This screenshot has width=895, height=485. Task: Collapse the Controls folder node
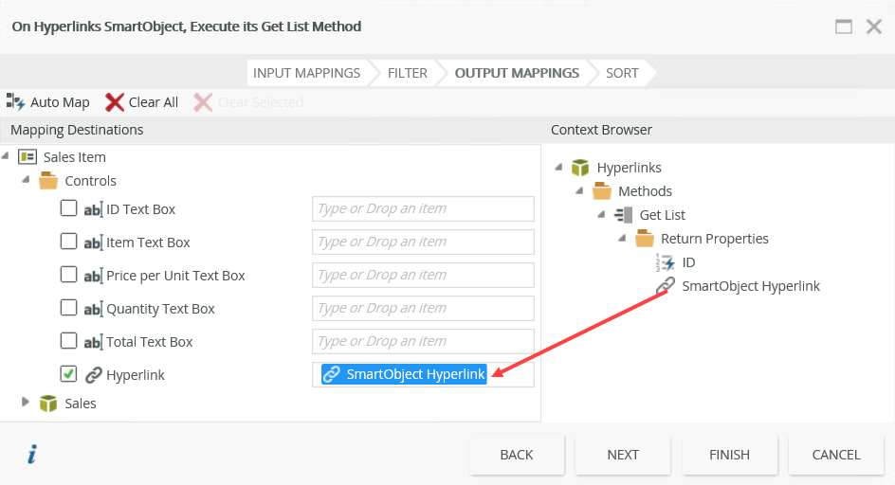click(x=26, y=180)
